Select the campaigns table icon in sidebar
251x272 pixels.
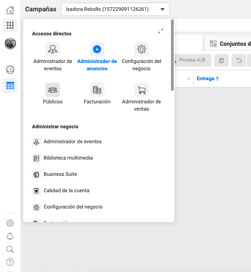[10, 86]
